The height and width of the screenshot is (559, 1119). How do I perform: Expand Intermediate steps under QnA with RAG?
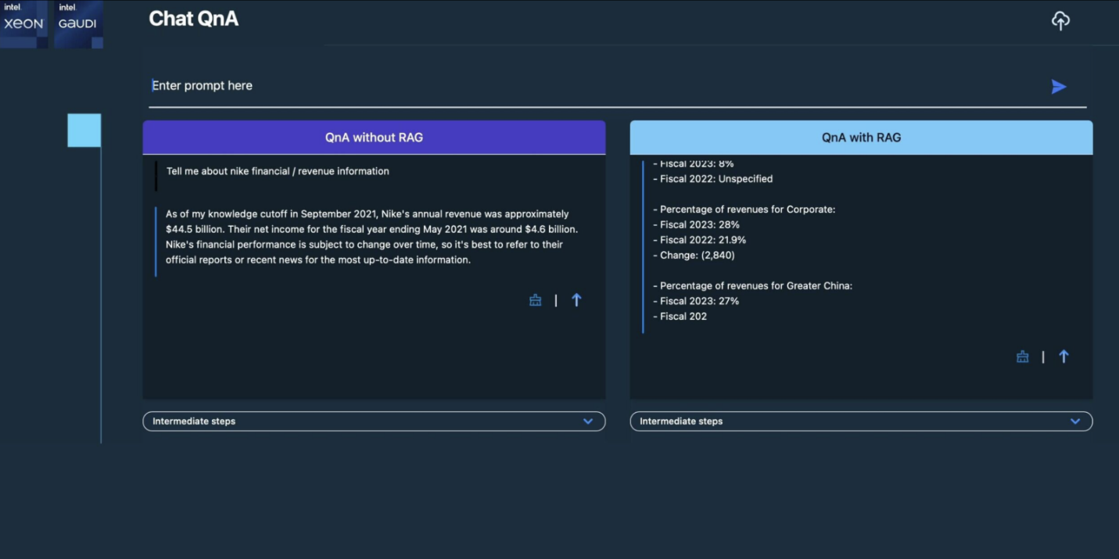tap(861, 421)
